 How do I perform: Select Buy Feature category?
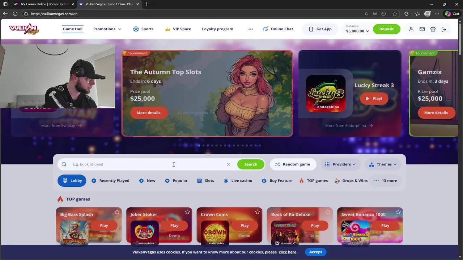click(x=277, y=181)
